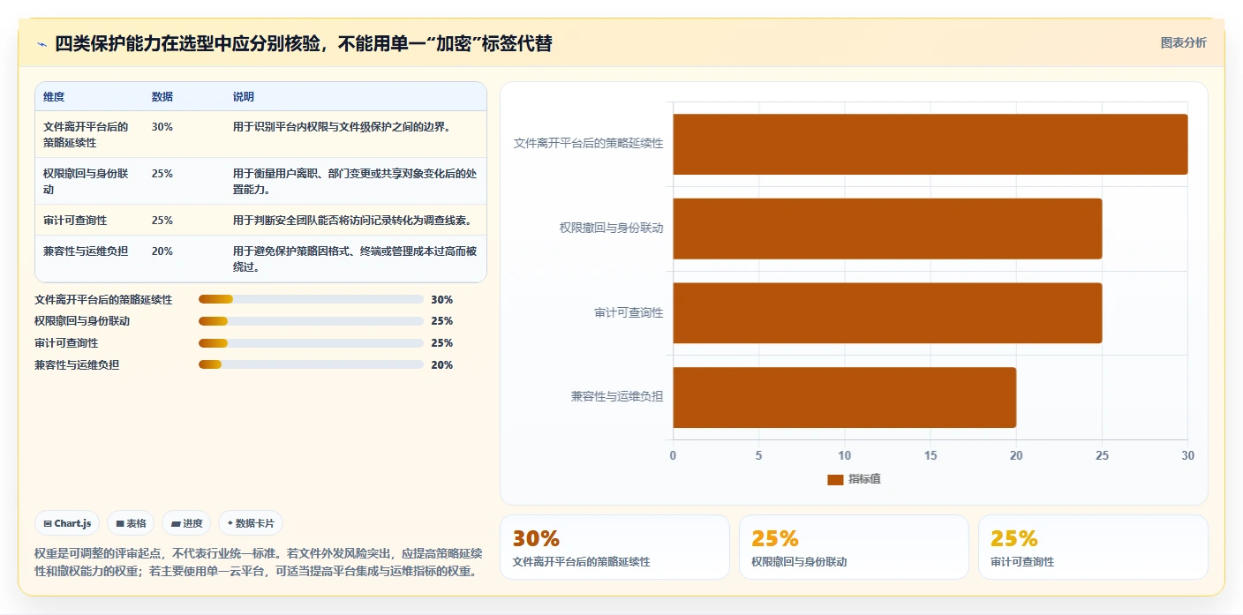
Task: Click the chart bar for 文件离开平台后的策略延续性
Action: point(930,144)
